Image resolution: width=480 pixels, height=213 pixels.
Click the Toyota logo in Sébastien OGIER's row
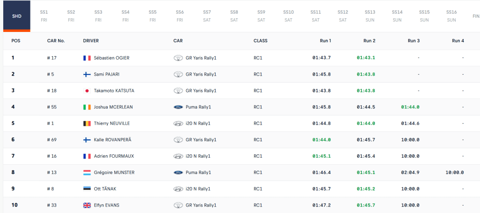point(178,58)
